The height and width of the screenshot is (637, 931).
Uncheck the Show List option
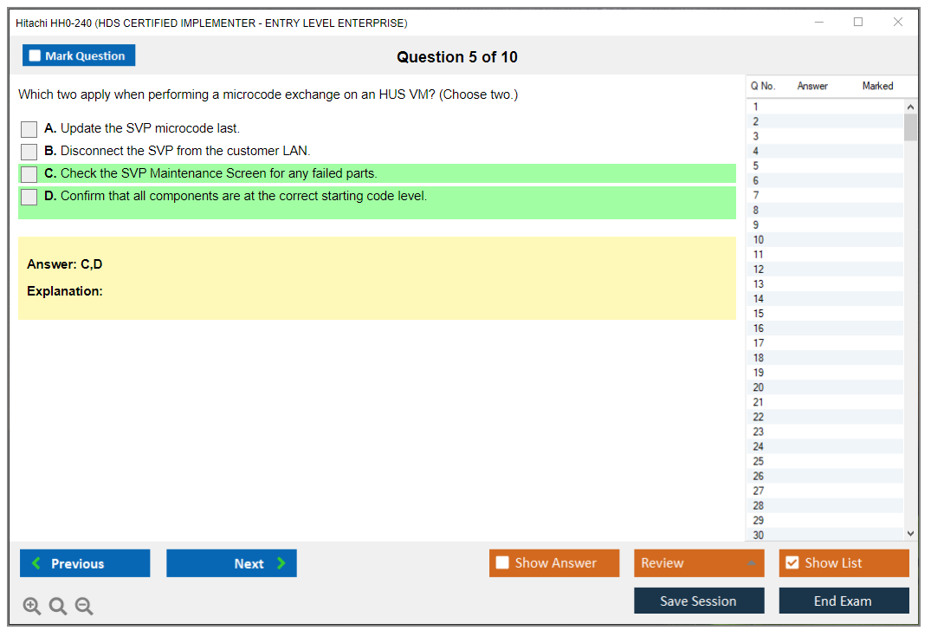(792, 562)
